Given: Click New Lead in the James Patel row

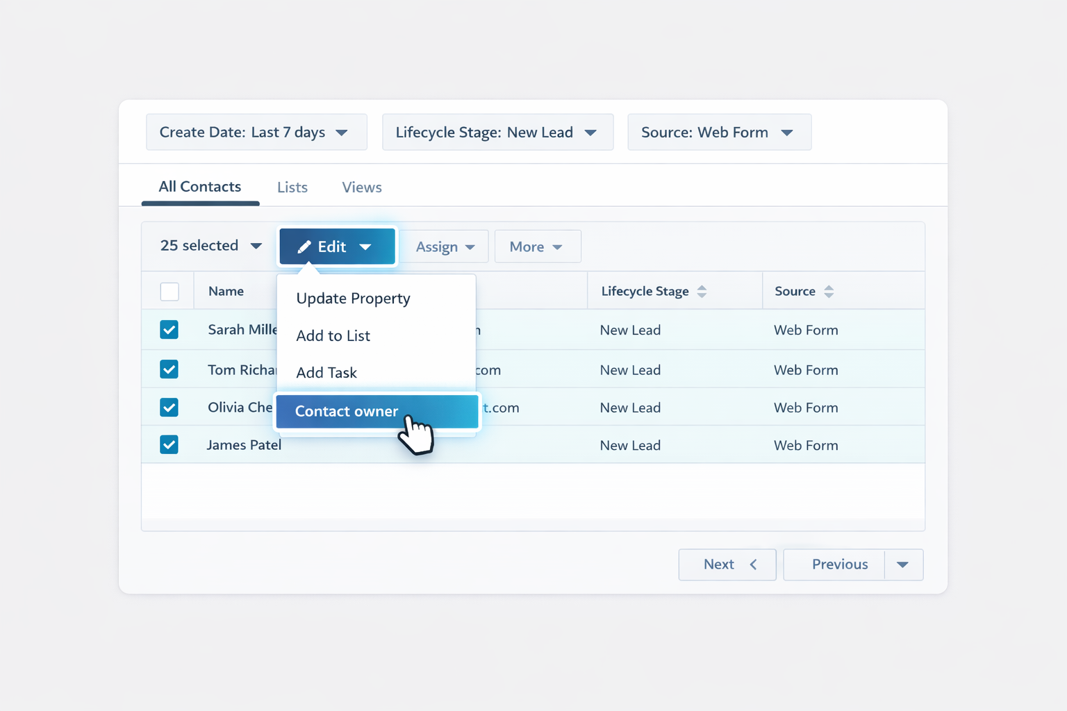Looking at the screenshot, I should (631, 446).
